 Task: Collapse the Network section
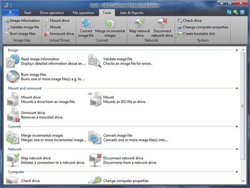(x=237, y=149)
